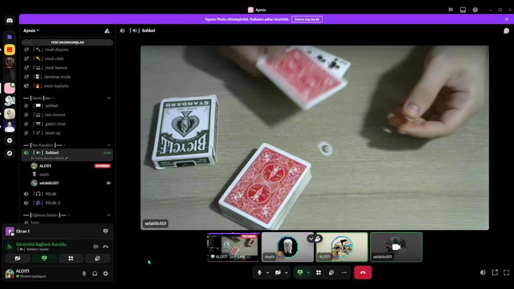Open activities icon in voice panel
514x289 pixels.
tap(71, 258)
